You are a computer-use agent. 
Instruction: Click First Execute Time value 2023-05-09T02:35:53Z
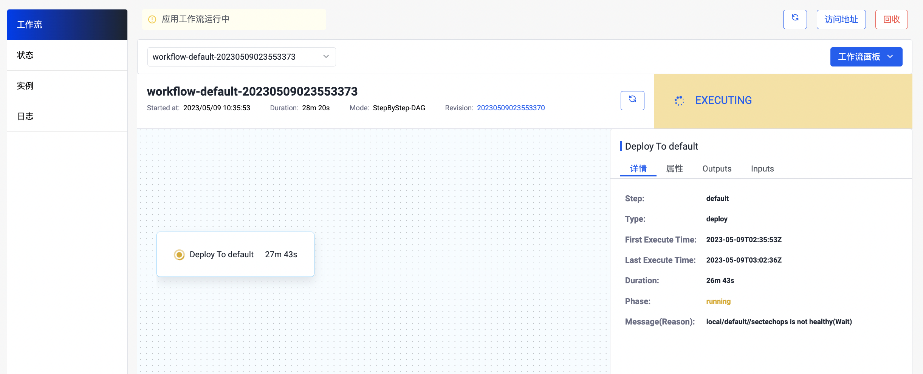744,240
